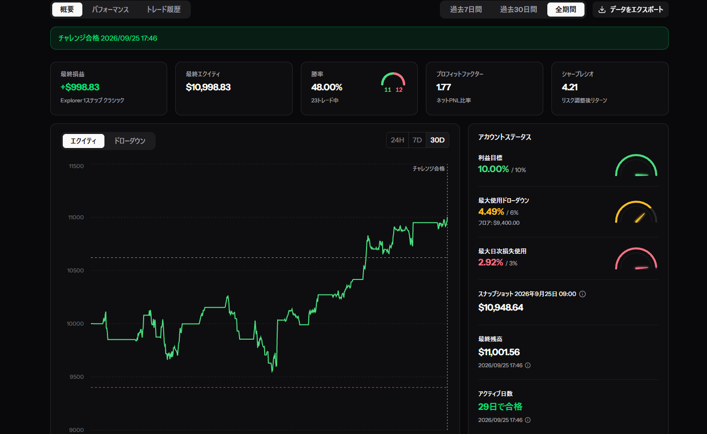Select the 過去7日間 period filter

[x=466, y=10]
